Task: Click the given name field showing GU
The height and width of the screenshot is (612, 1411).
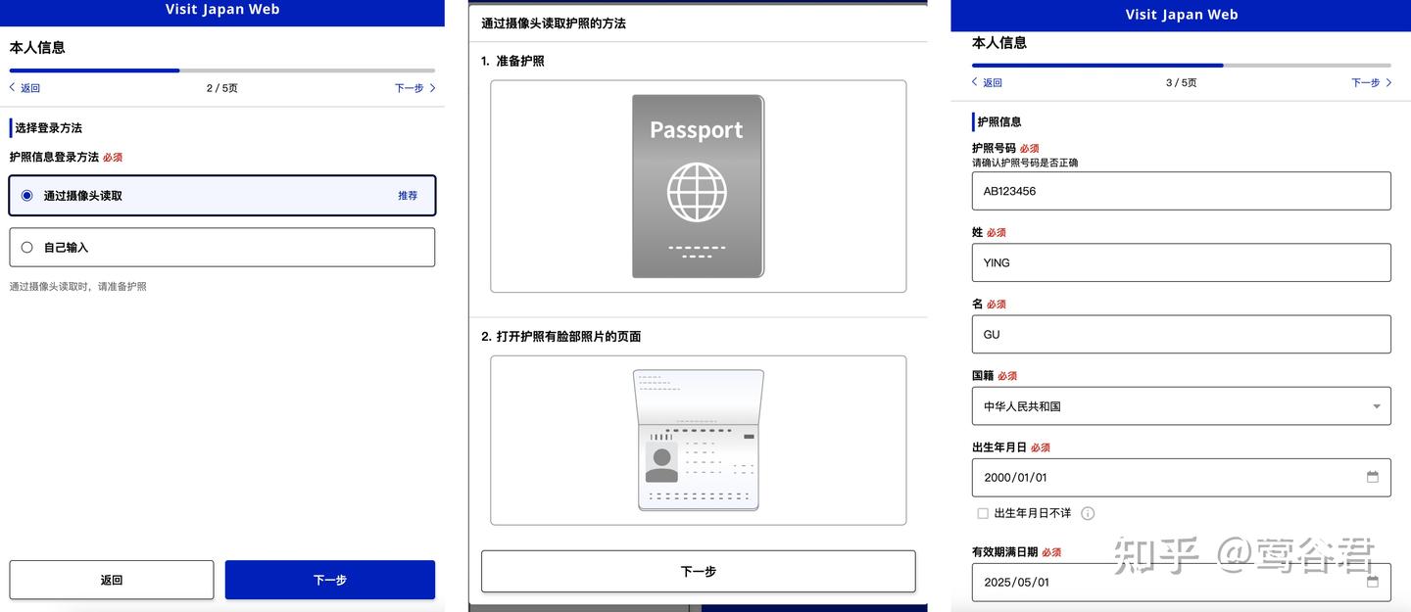Action: 1181,334
